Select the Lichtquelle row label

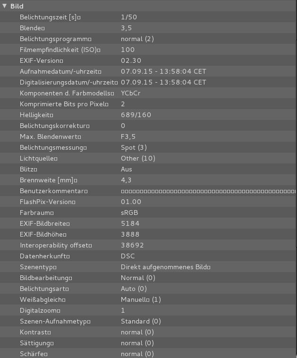(x=37, y=158)
